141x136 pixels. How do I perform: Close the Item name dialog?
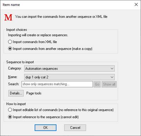point(136,5)
